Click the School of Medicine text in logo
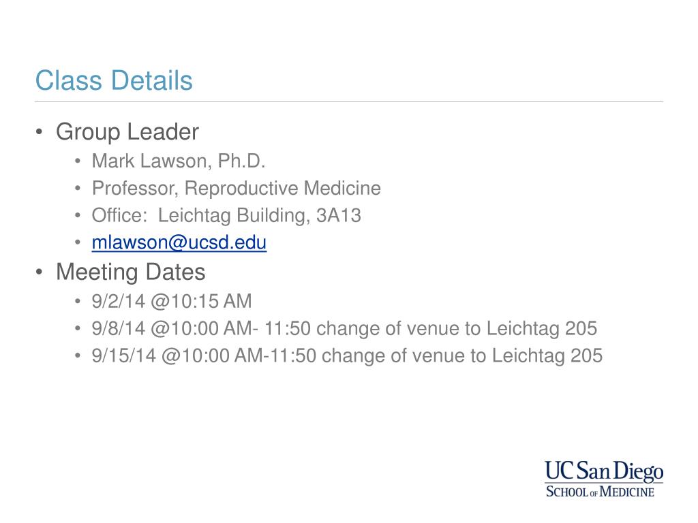The width and height of the screenshot is (698, 523). tap(600, 492)
